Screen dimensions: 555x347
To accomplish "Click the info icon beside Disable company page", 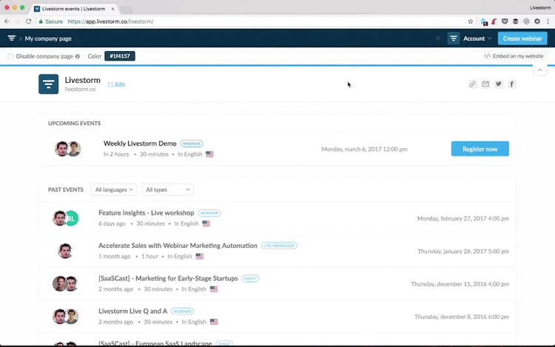I will coord(78,56).
